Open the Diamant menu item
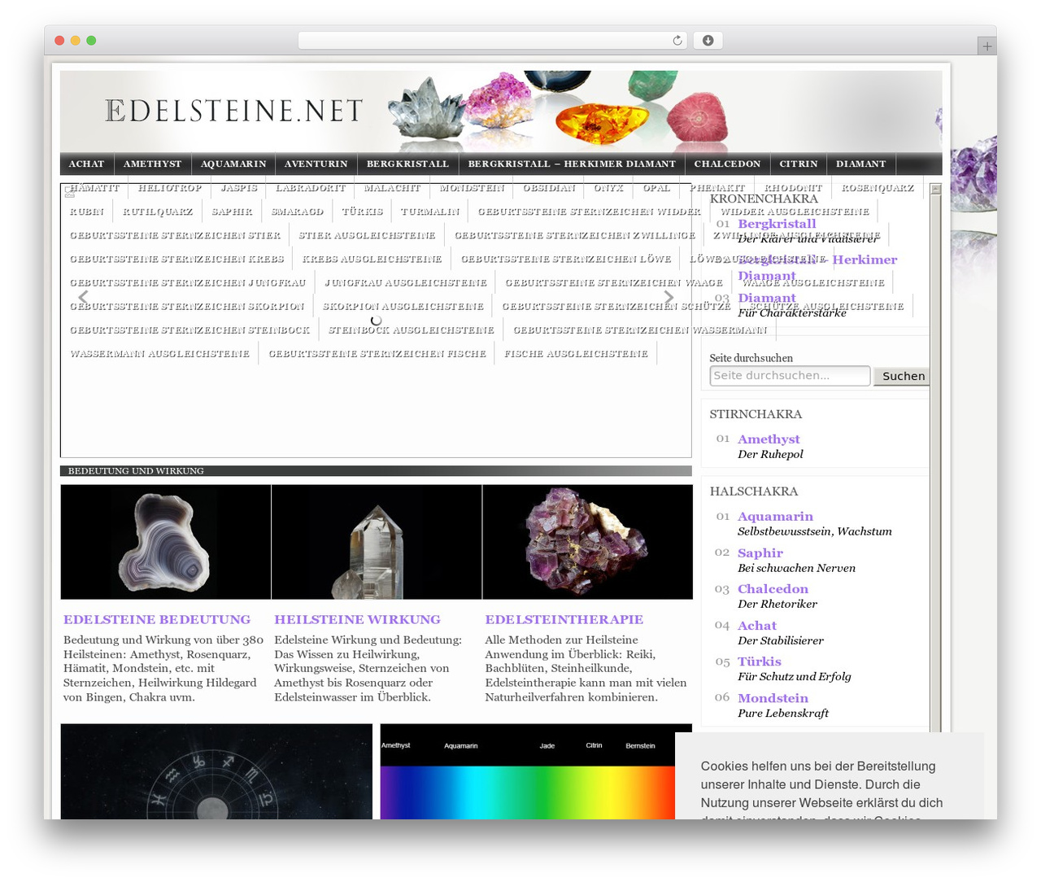The image size is (1041, 882). coord(861,164)
